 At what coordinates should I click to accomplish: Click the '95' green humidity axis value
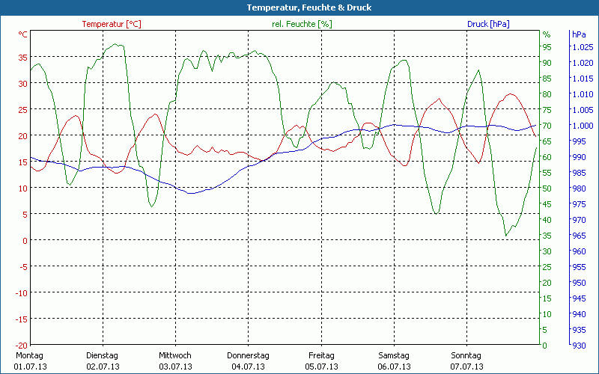point(547,47)
